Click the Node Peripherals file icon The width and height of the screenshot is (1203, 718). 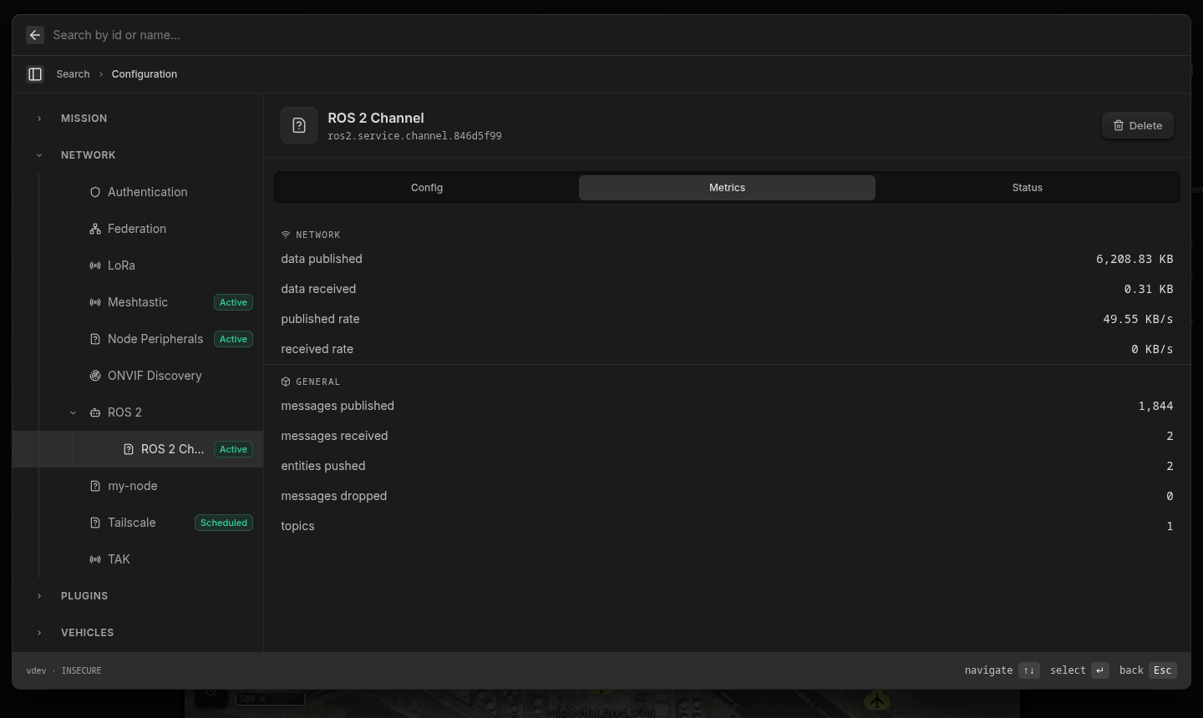pyautogui.click(x=95, y=339)
